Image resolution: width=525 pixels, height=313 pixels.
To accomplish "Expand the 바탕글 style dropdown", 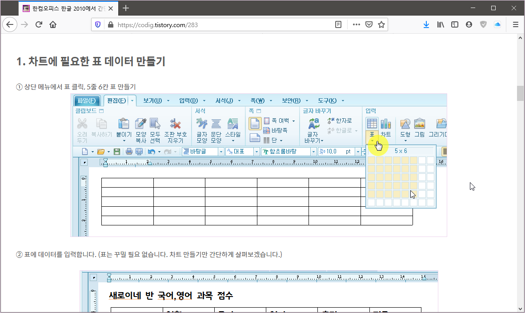I will click(221, 152).
